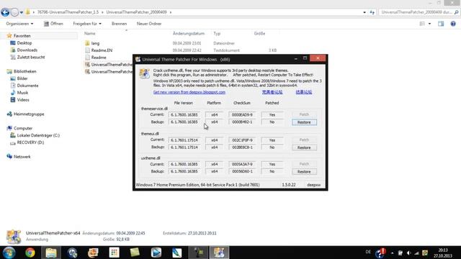This screenshot has height=259, width=461.
Task: Click the change view icon
Action: (422, 24)
